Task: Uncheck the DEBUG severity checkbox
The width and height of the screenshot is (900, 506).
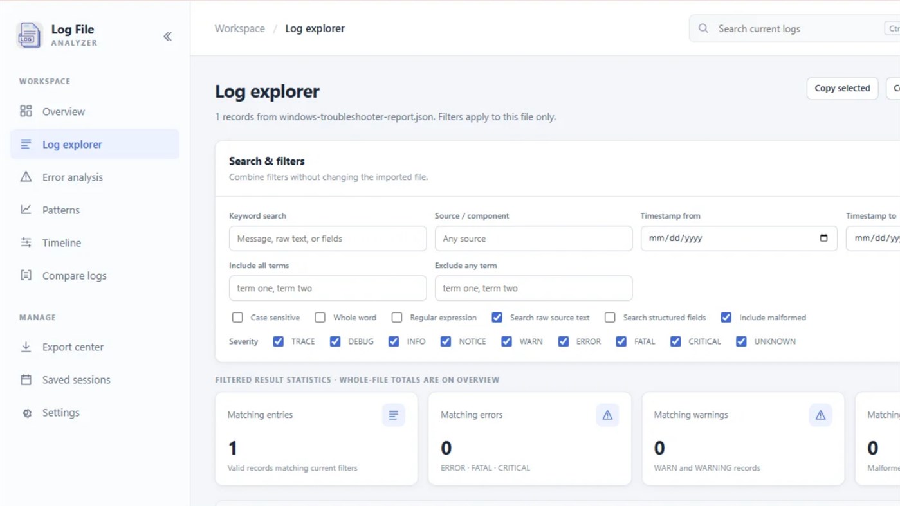Action: point(335,341)
